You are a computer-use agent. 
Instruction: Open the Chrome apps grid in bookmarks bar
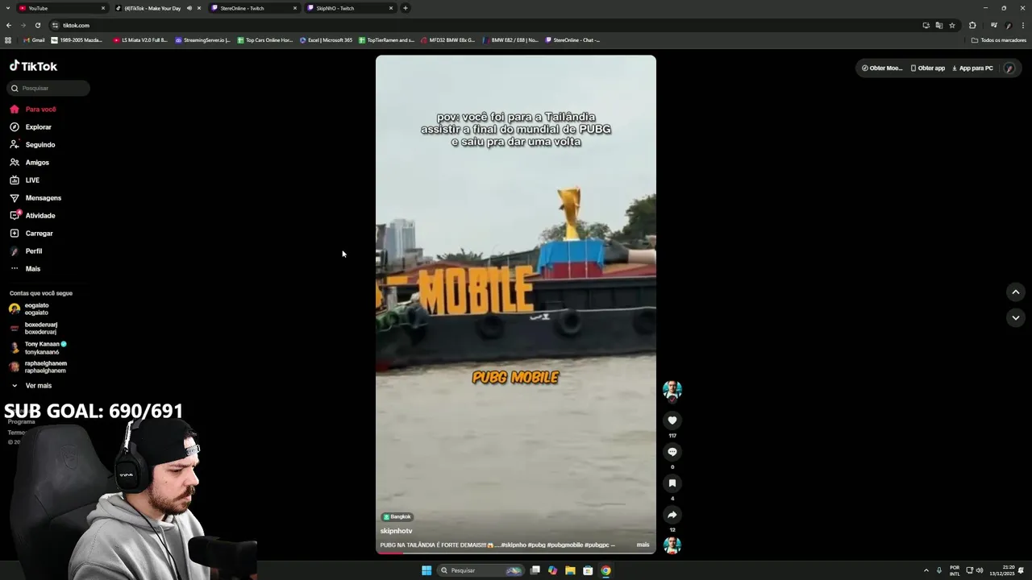click(x=8, y=40)
